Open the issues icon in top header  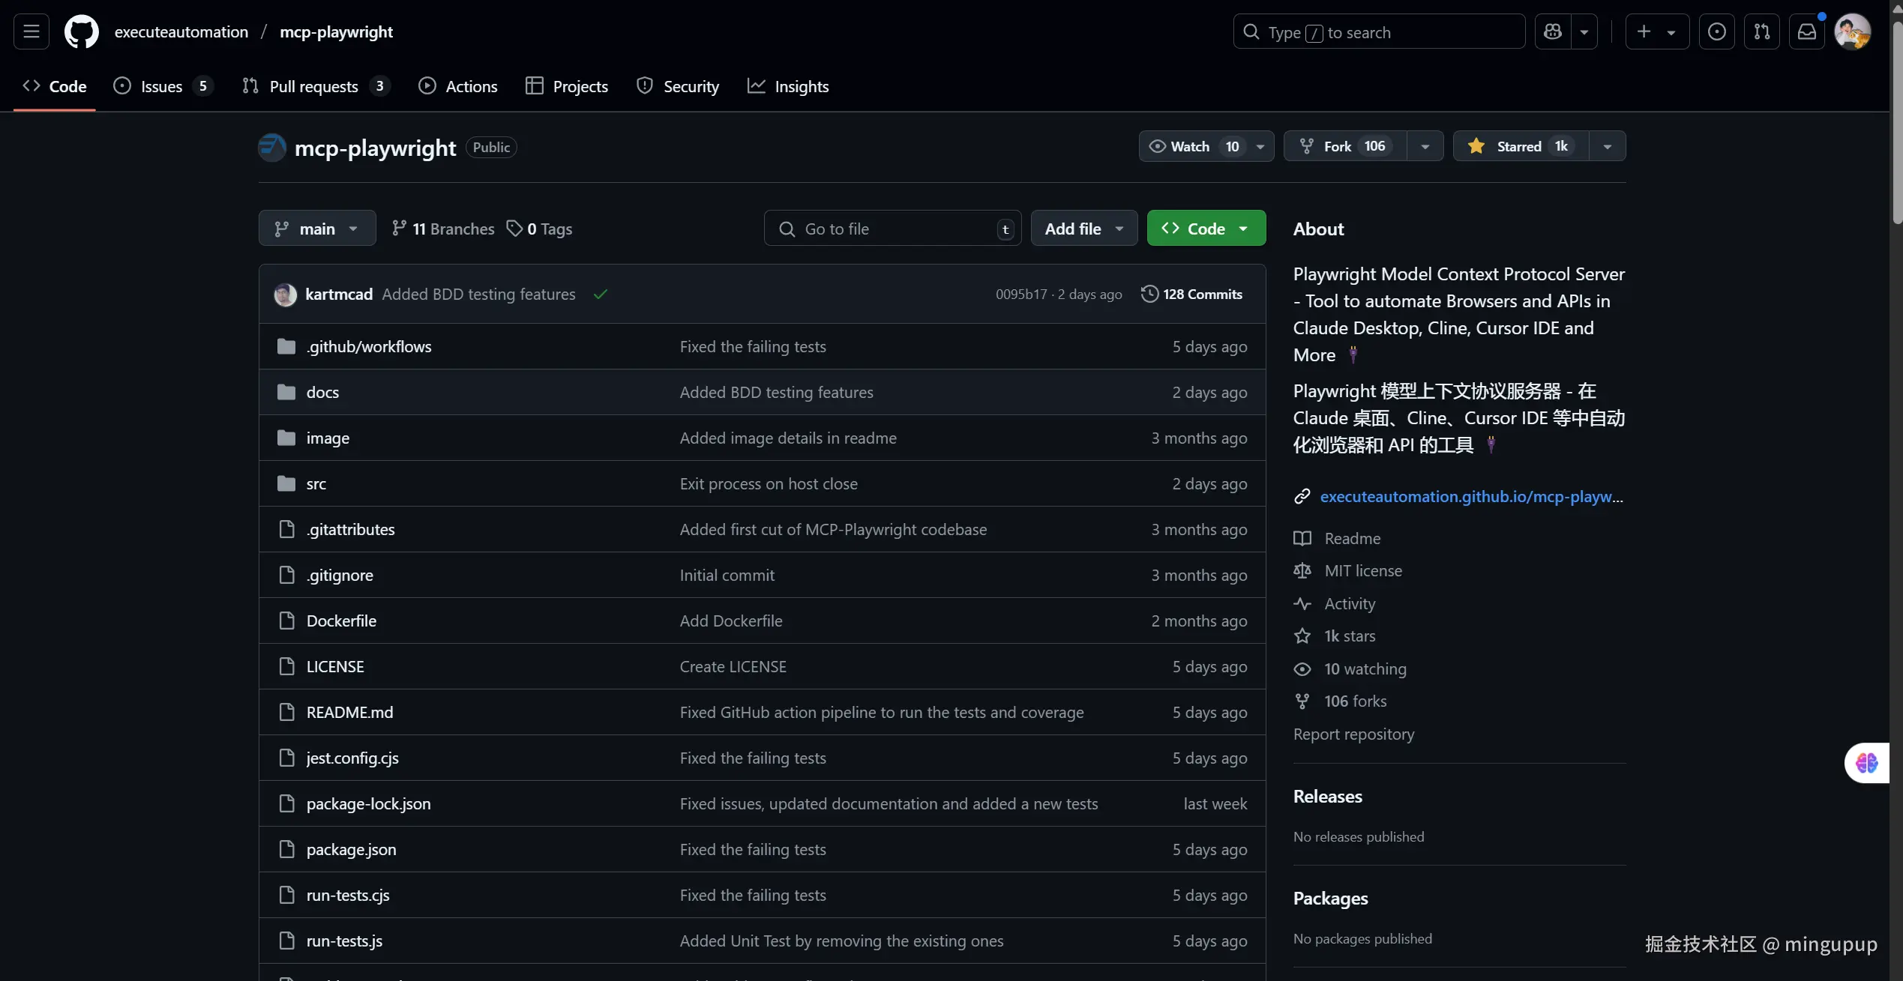pos(1716,32)
